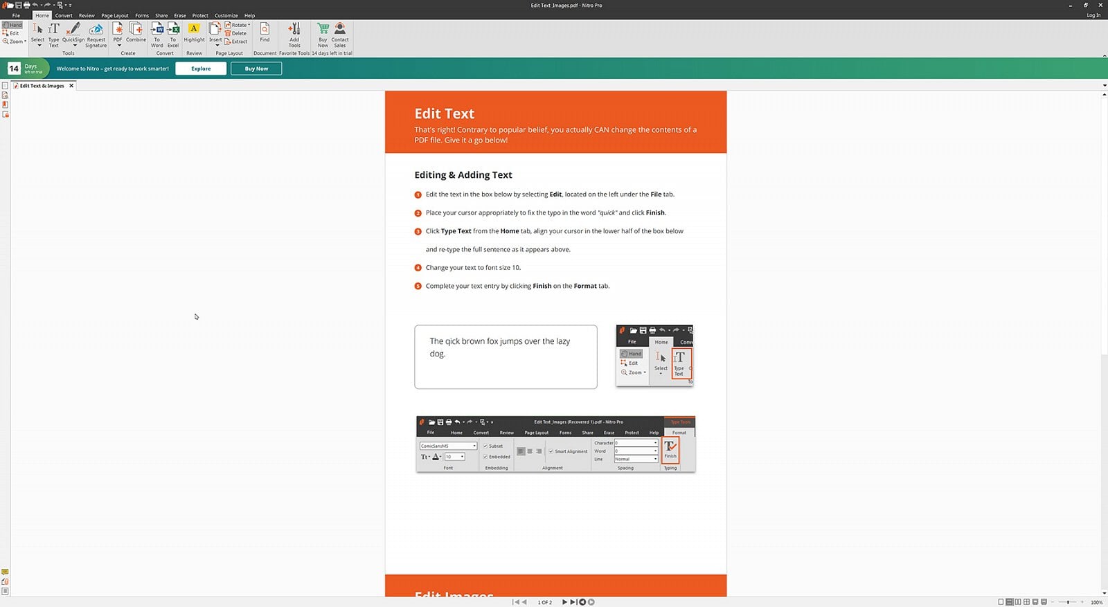
Task: Go to the first page
Action: [515, 602]
